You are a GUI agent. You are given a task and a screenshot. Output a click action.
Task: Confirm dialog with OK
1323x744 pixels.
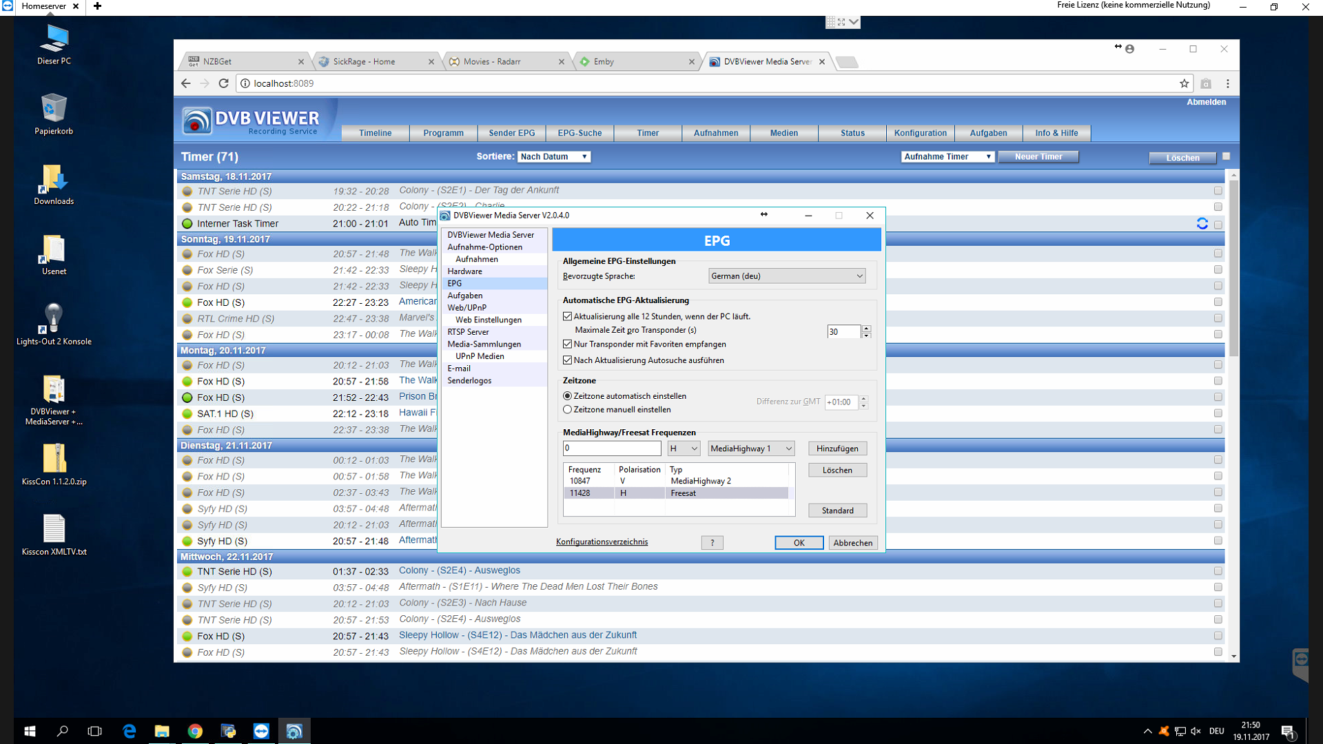[x=799, y=543]
